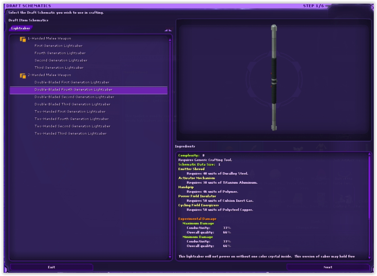Viewport: 377px width, 276px height.
Task: Click the Handgrip ingredient heading
Action: point(186,187)
